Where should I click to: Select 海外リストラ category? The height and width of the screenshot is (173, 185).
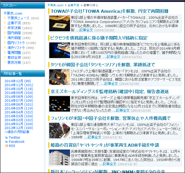tap(16, 48)
